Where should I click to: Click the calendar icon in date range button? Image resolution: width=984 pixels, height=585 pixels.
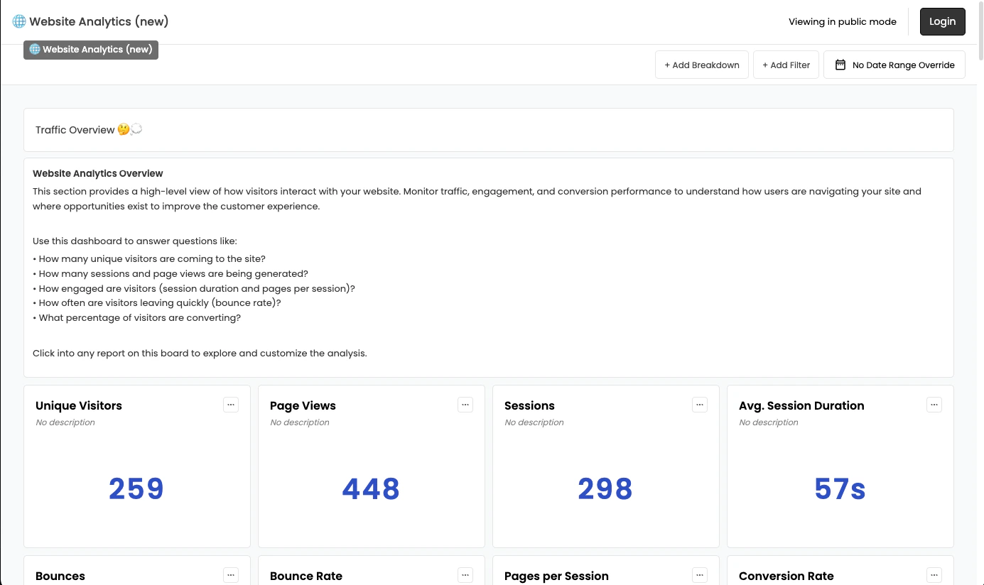click(840, 65)
